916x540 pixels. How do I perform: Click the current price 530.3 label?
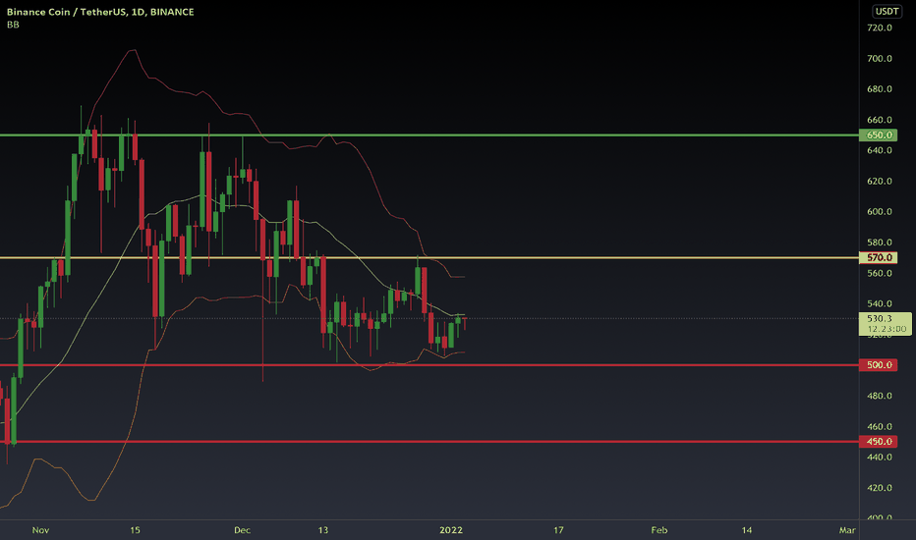click(x=885, y=323)
